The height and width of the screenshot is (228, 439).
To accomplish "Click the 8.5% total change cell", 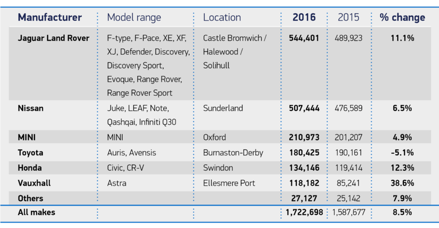I will coord(402,213).
